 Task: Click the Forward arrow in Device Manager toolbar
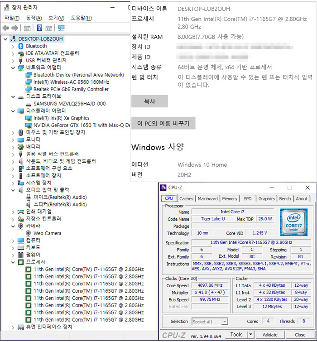pos(14,28)
